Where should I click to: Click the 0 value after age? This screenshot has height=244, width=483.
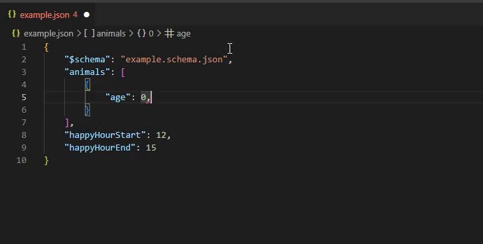click(143, 97)
